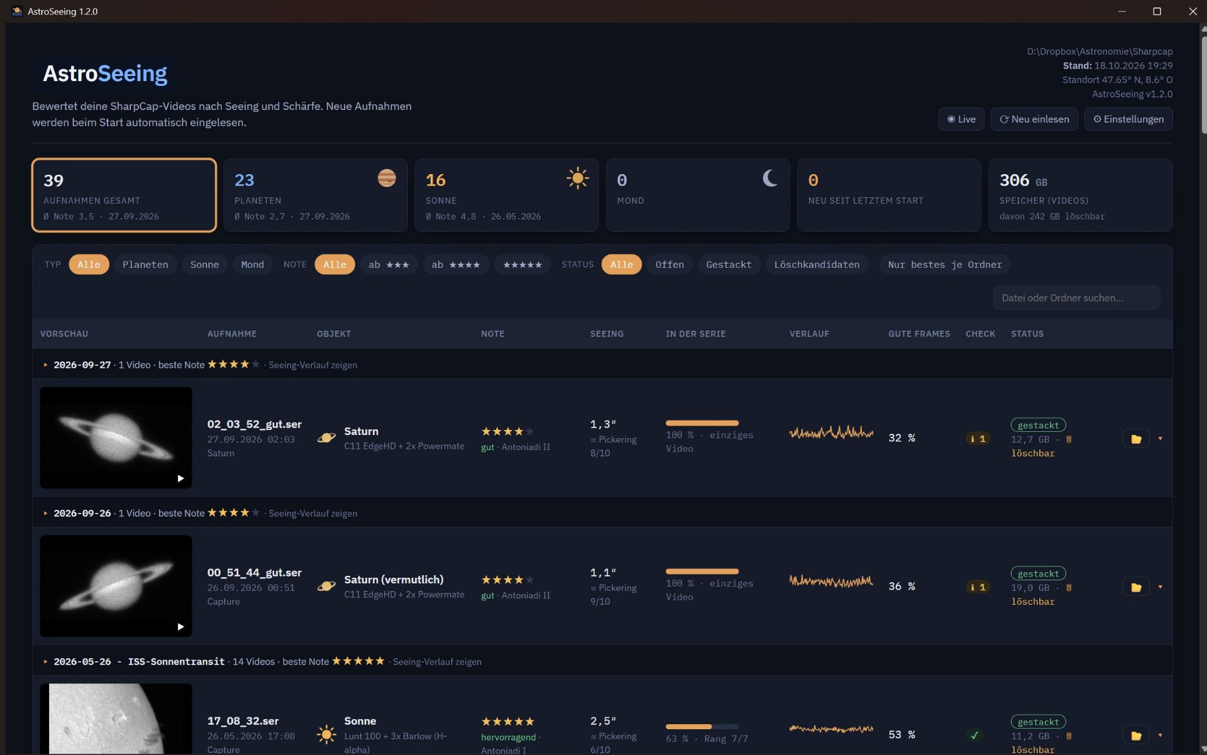The height and width of the screenshot is (755, 1207).
Task: Click trash icon next to 11,2 GB
Action: tap(1069, 736)
